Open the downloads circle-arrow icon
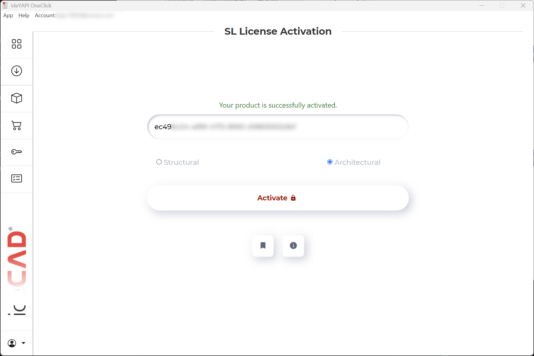 pyautogui.click(x=17, y=71)
